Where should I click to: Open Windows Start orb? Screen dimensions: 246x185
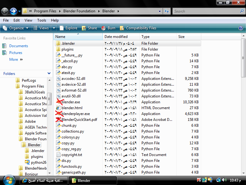pos(9,180)
